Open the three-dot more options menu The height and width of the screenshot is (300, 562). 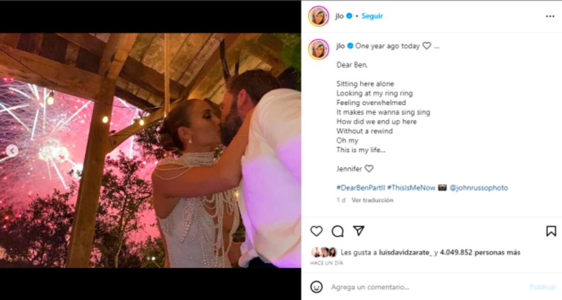(550, 16)
